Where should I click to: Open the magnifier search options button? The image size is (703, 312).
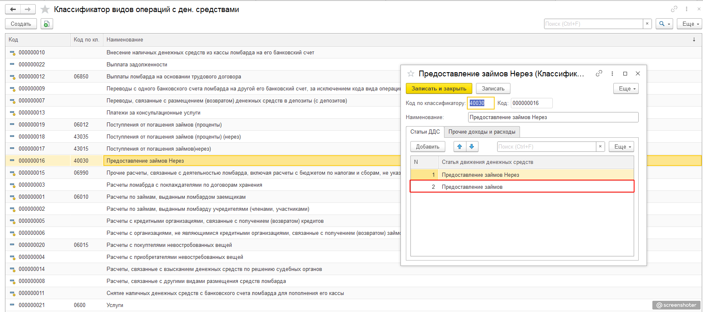point(664,24)
